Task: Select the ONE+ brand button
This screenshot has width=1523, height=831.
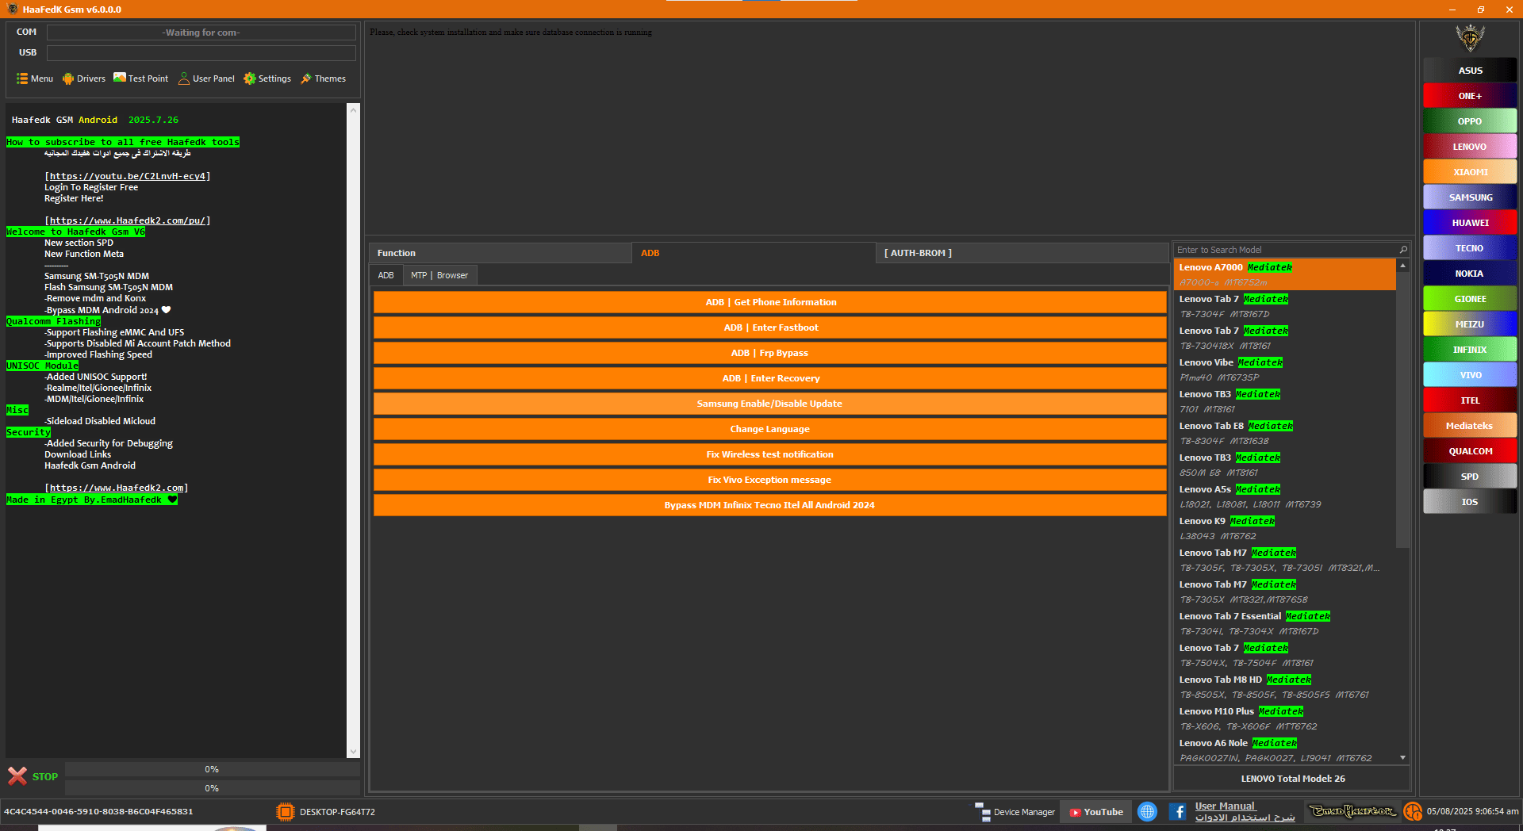Action: [1470, 96]
